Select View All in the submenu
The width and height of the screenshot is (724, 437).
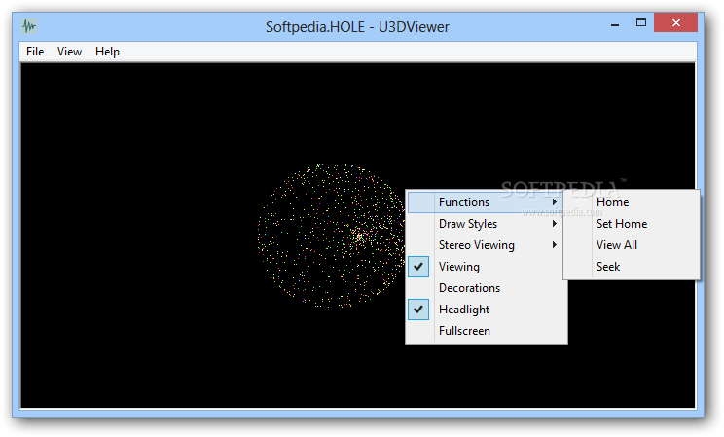tap(632, 245)
